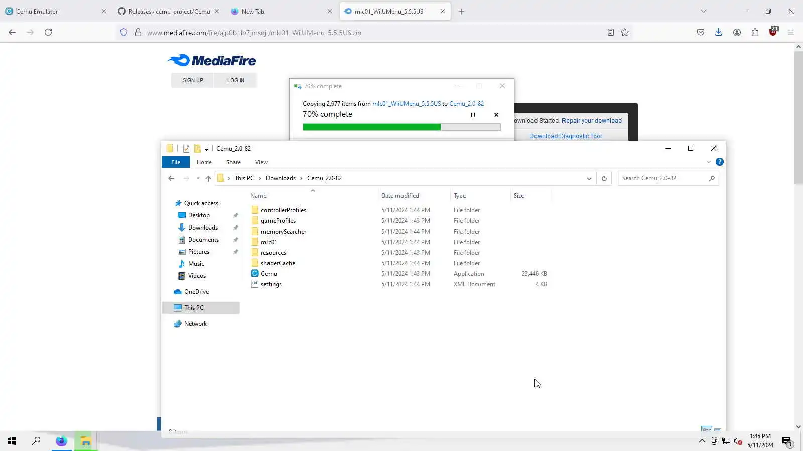Cancel the copy with the X icon

(496, 115)
